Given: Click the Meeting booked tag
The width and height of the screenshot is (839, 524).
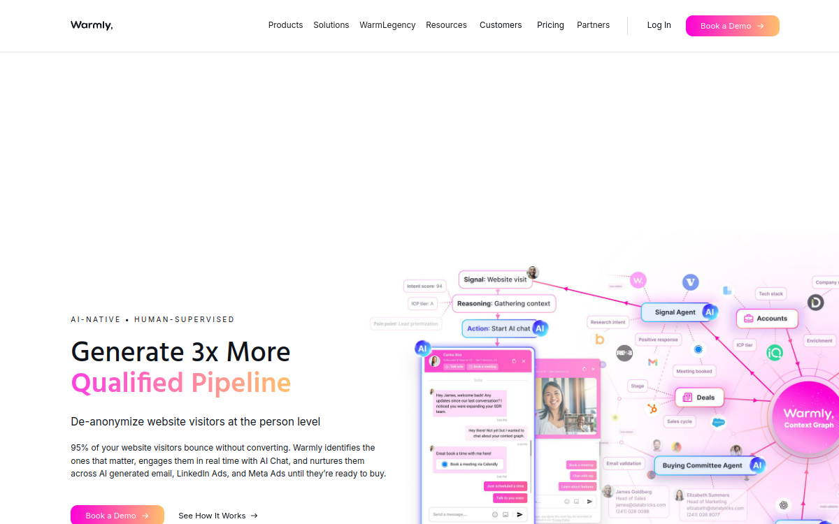Looking at the screenshot, I should coord(694,371).
